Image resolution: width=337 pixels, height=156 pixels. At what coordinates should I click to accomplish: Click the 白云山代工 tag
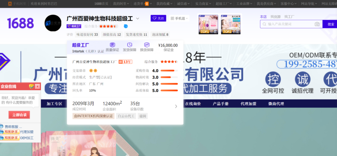click(x=126, y=116)
